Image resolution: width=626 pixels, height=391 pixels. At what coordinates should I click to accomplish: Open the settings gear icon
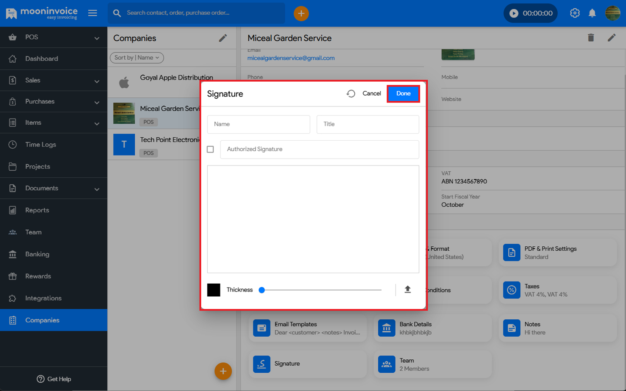(x=575, y=13)
